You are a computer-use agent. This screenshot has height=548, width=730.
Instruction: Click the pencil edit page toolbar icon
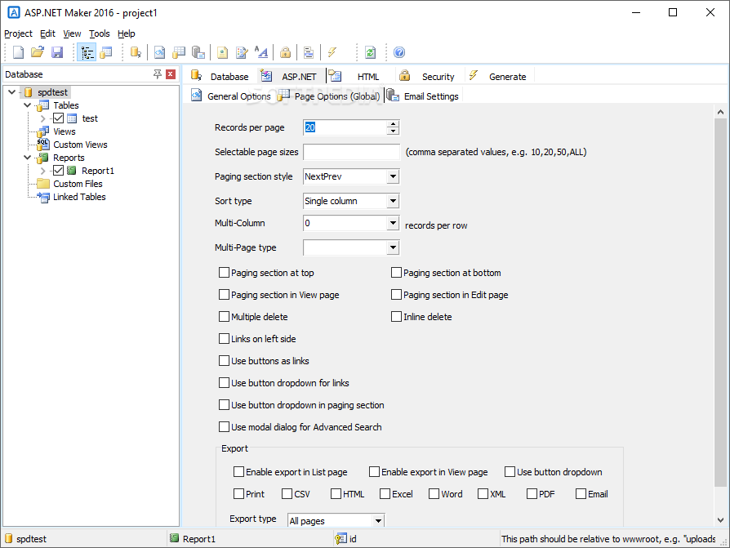[x=242, y=52]
